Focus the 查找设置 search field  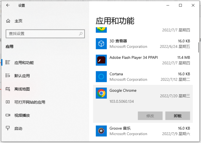(x=45, y=34)
